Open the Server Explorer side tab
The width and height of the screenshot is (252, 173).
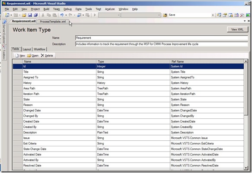(x=4, y=32)
